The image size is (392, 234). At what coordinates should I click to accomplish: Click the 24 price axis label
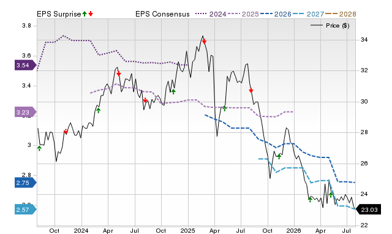point(364,194)
